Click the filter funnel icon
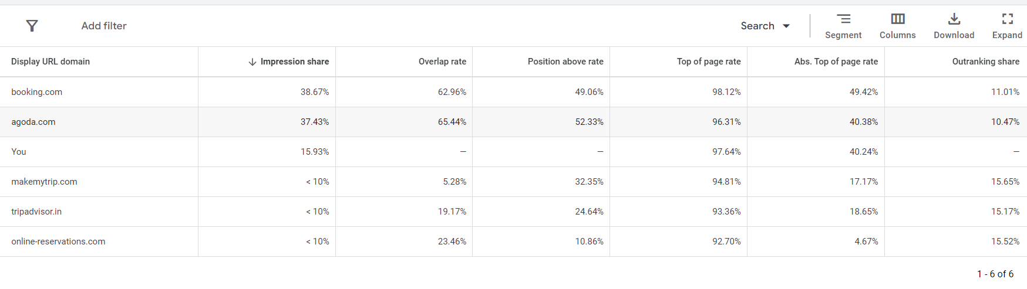 point(32,26)
